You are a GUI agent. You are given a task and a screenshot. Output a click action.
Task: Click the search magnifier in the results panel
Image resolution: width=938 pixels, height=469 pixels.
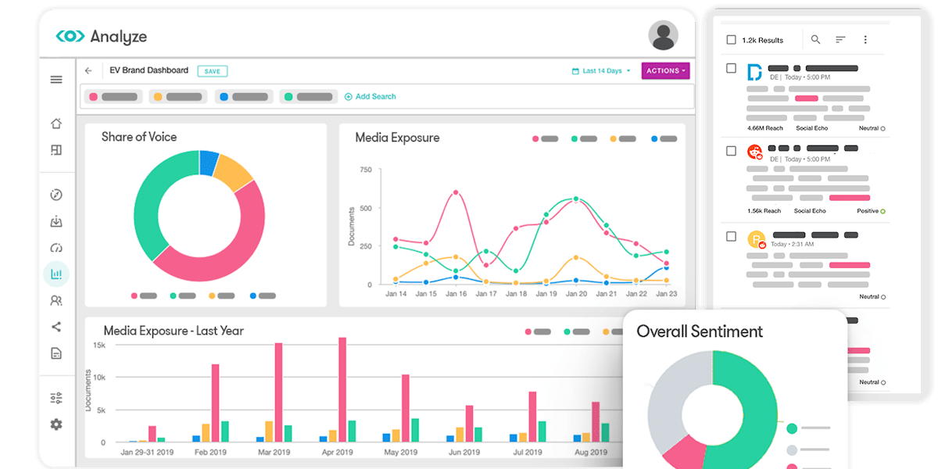pos(815,40)
